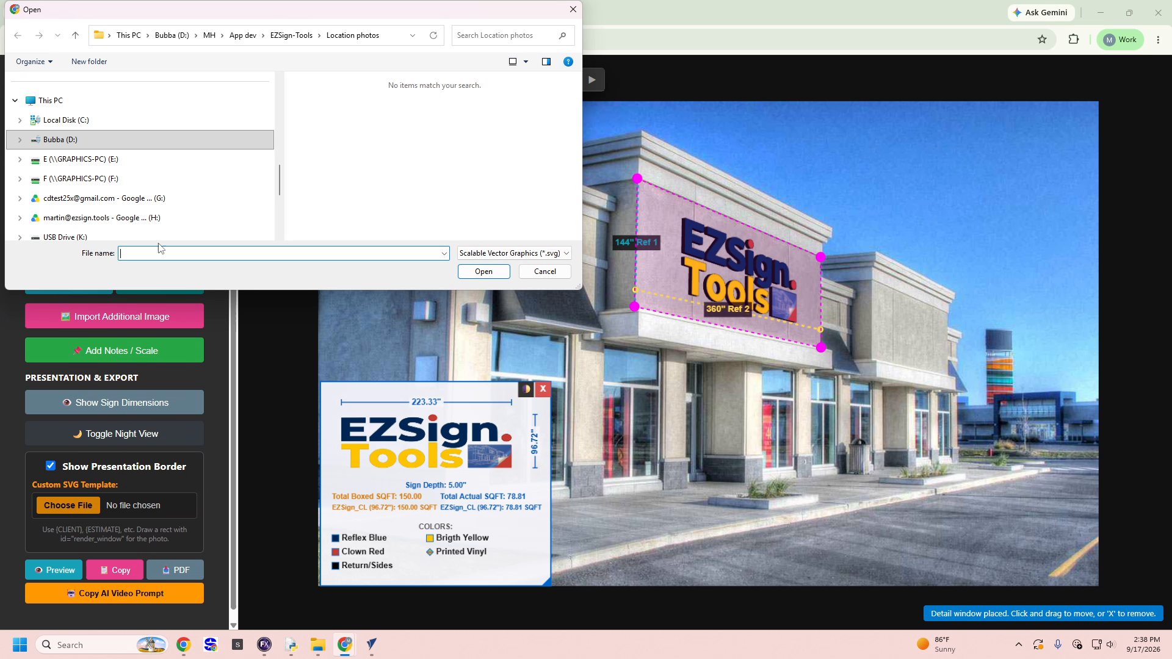Image resolution: width=1172 pixels, height=659 pixels.
Task: Click the sync status tray icon
Action: tap(1038, 645)
